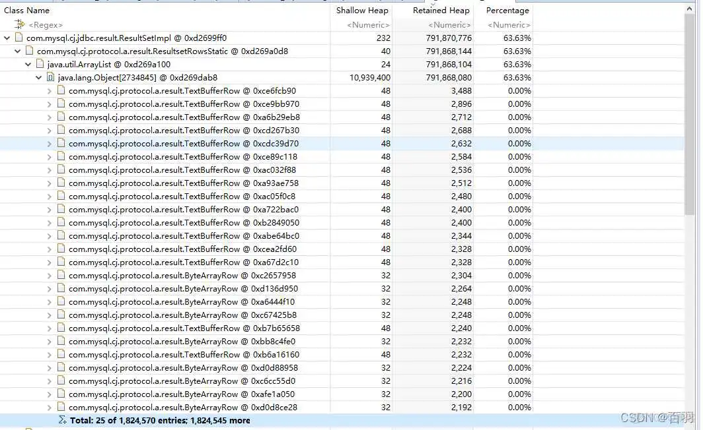The width and height of the screenshot is (703, 430).
Task: Click the <Regex> filter field
Action: (x=40, y=25)
